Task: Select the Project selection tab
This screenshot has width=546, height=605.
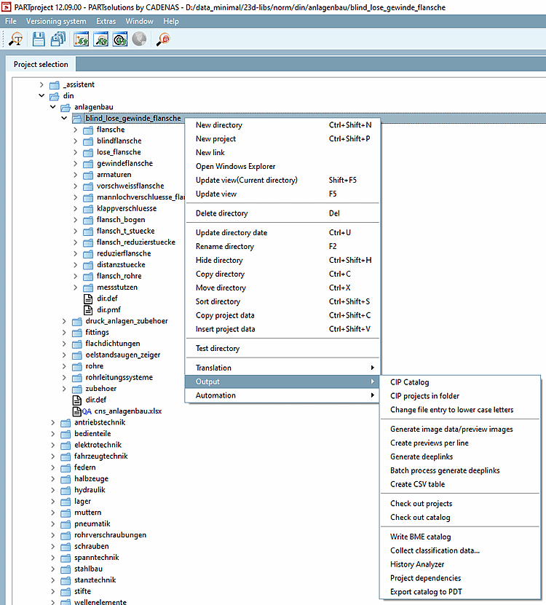Action: tap(41, 65)
